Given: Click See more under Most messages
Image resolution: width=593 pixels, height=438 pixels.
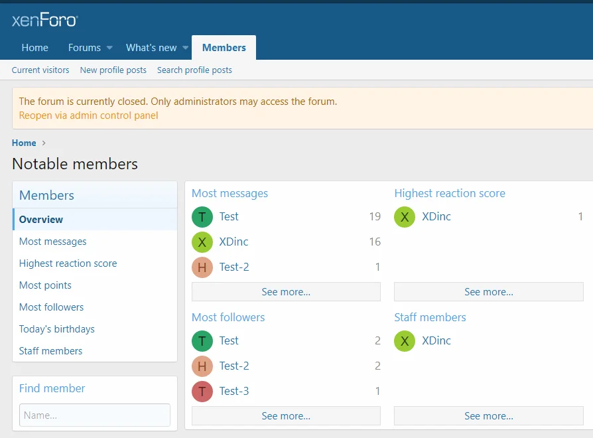Looking at the screenshot, I should click(x=286, y=292).
